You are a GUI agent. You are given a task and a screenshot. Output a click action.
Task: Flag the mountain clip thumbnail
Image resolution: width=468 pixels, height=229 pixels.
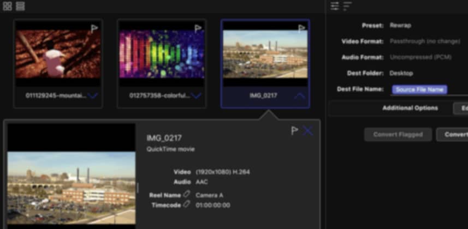pyautogui.click(x=94, y=28)
